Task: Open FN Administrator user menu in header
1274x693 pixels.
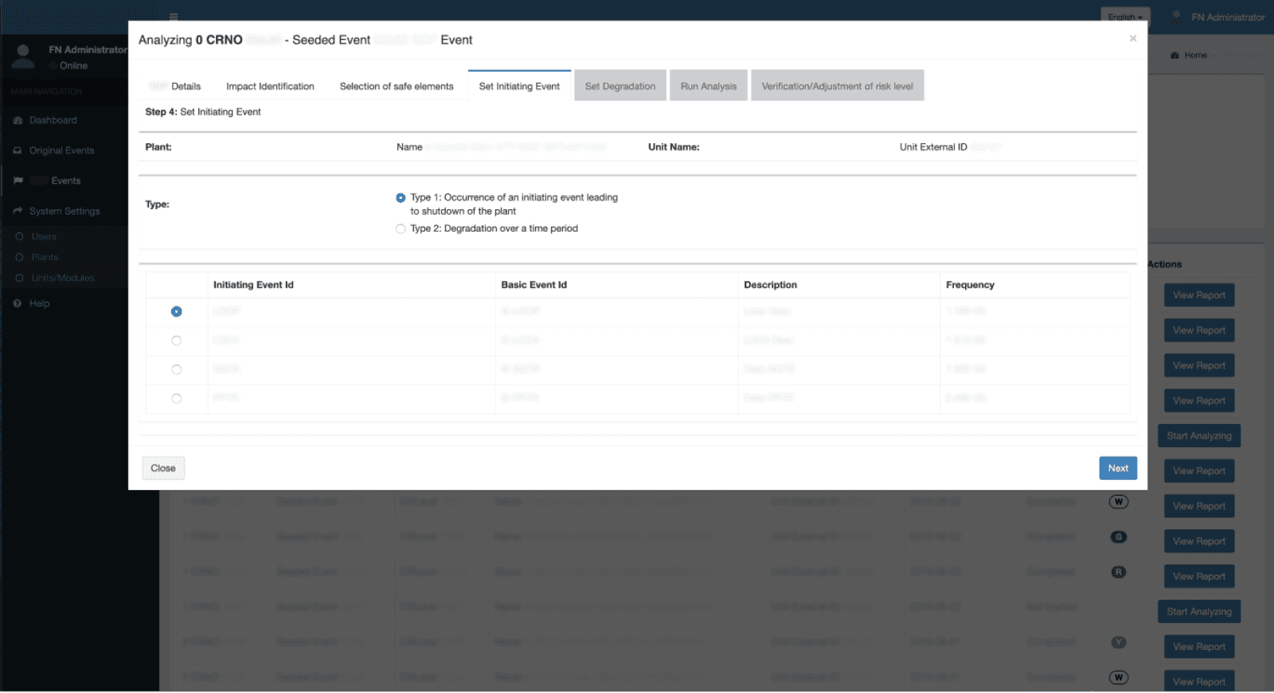Action: pos(1218,17)
